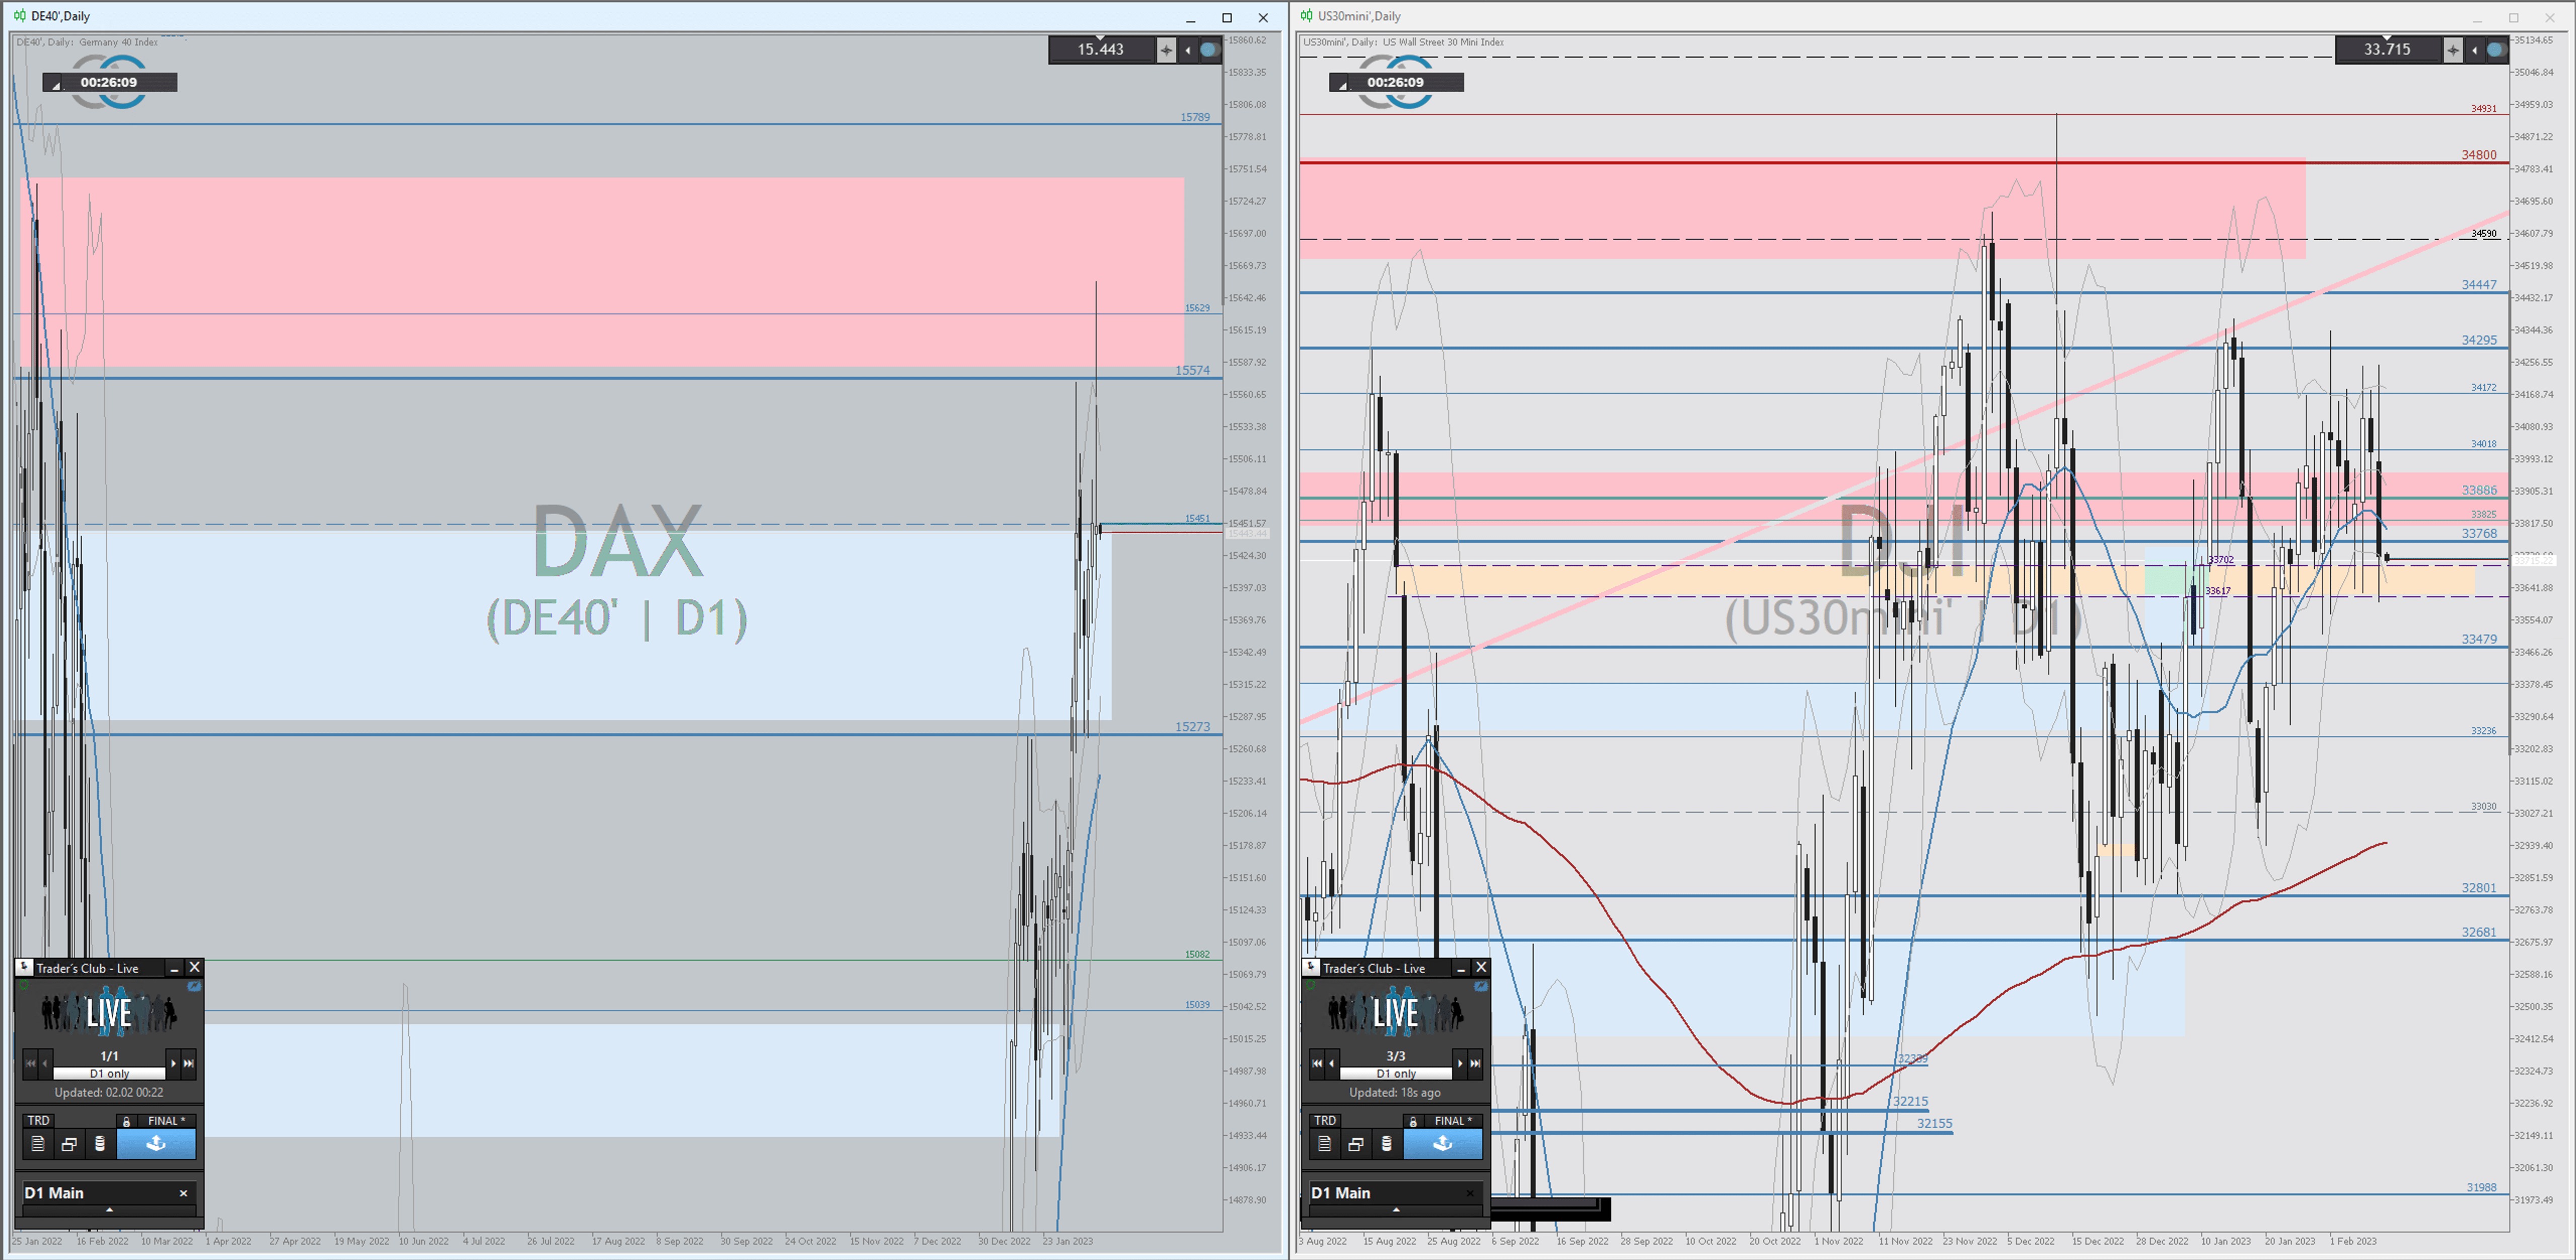Click the overlapping windows icon in US30mini panel
This screenshot has width=2576, height=1260.
(1356, 1144)
